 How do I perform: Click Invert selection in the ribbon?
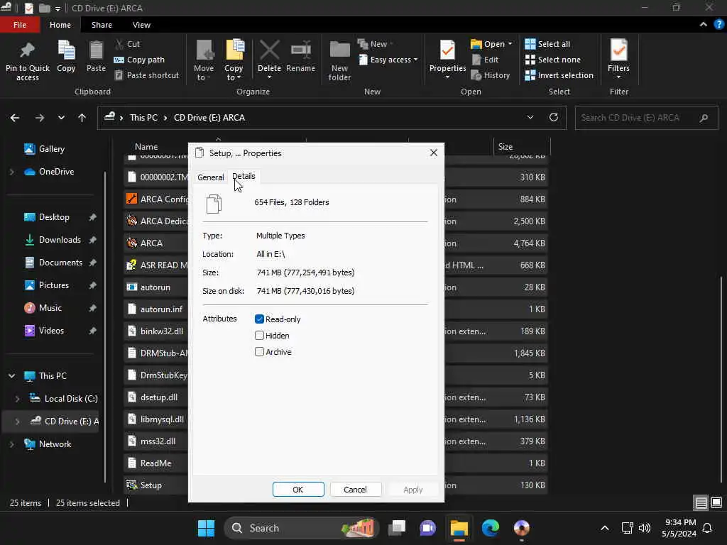point(559,75)
